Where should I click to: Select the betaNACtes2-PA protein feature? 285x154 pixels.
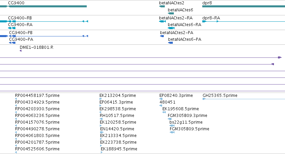162,36
